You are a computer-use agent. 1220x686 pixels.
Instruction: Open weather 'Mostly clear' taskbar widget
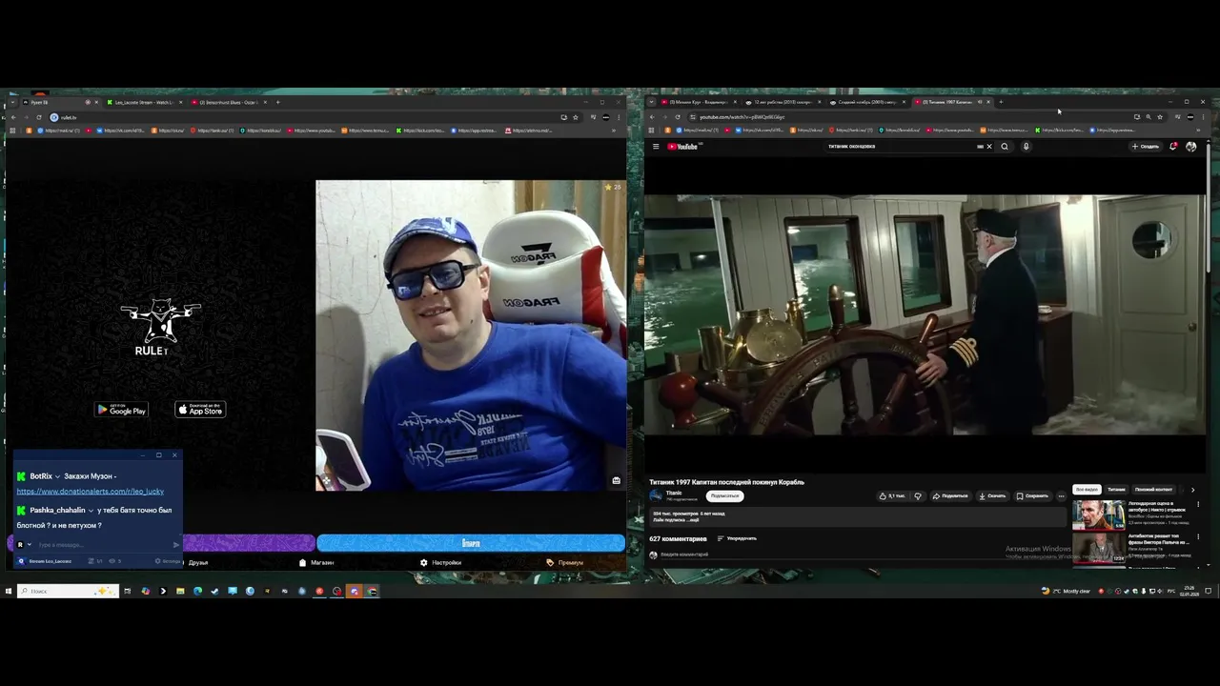tap(1065, 591)
